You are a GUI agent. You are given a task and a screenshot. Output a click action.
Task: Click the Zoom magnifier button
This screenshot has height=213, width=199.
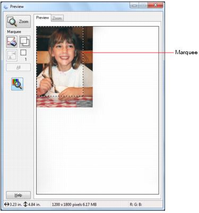coord(18,21)
